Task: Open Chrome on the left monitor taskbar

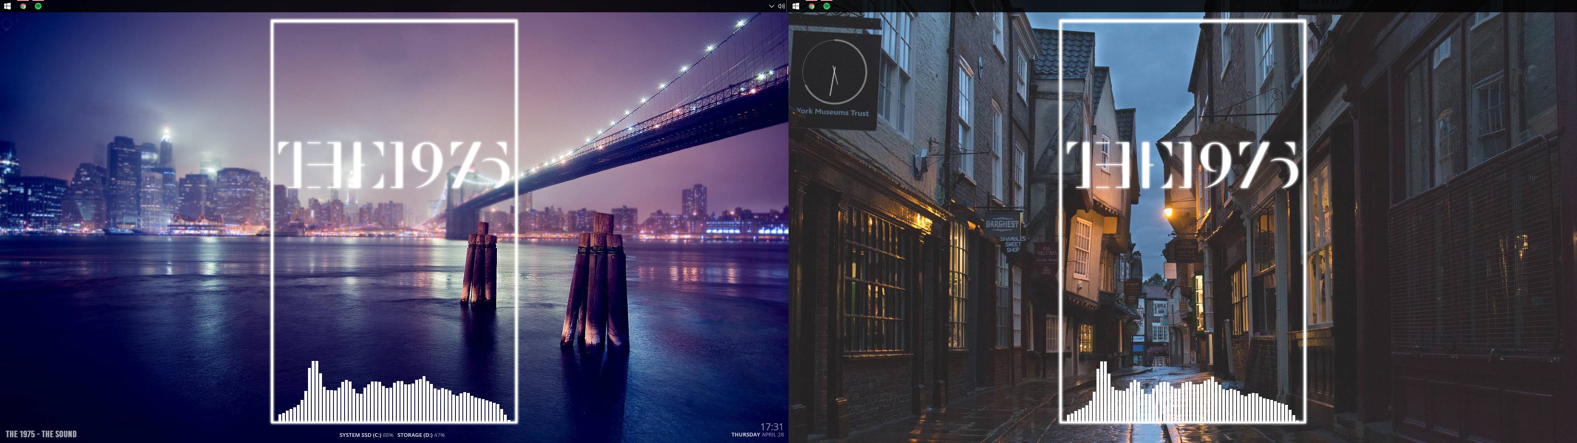Action: [x=23, y=6]
